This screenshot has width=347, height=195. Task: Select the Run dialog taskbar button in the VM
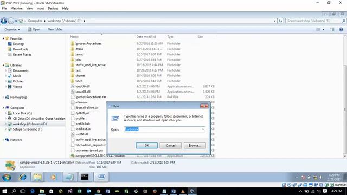[x=101, y=177]
